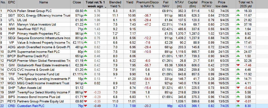
Task: Click red down arrow beside CREI close 79p
Action: 85,106
